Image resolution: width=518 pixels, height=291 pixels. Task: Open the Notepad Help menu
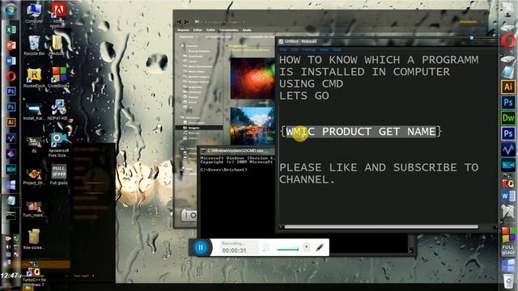337,50
